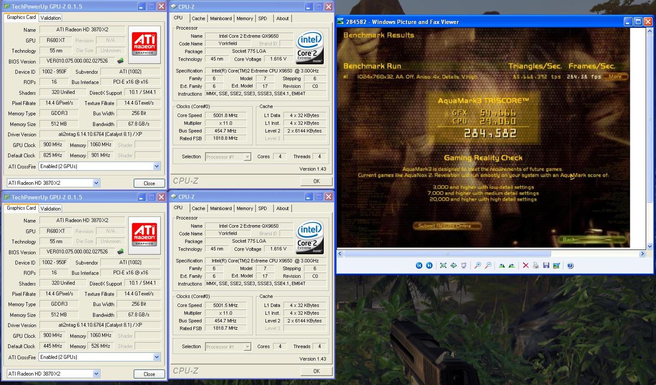
Task: Click Default Clock value 825 MHz
Action: (x=53, y=155)
